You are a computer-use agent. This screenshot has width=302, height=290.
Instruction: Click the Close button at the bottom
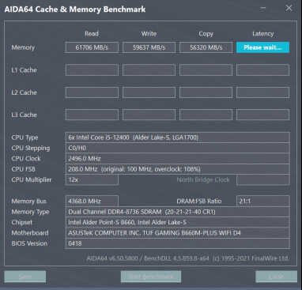276,277
